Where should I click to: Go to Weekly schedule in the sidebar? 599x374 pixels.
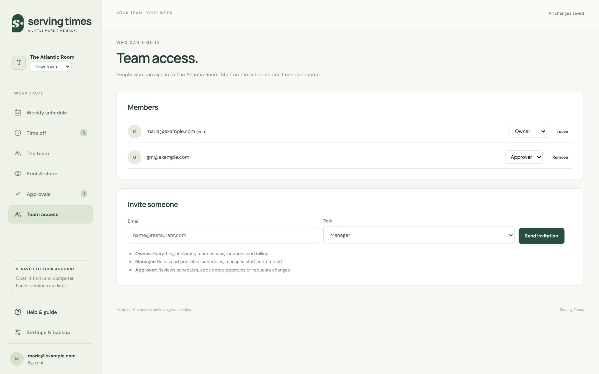(50, 112)
